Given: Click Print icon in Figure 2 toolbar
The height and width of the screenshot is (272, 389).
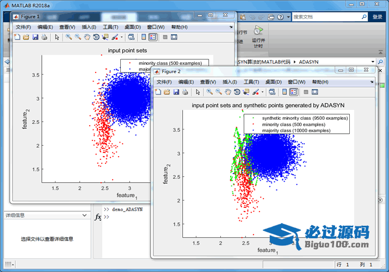Looking at the screenshot, I should [186, 92].
